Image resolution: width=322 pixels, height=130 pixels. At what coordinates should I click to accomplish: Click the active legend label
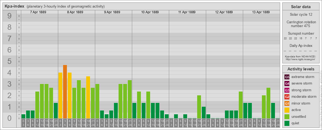tap(296, 110)
